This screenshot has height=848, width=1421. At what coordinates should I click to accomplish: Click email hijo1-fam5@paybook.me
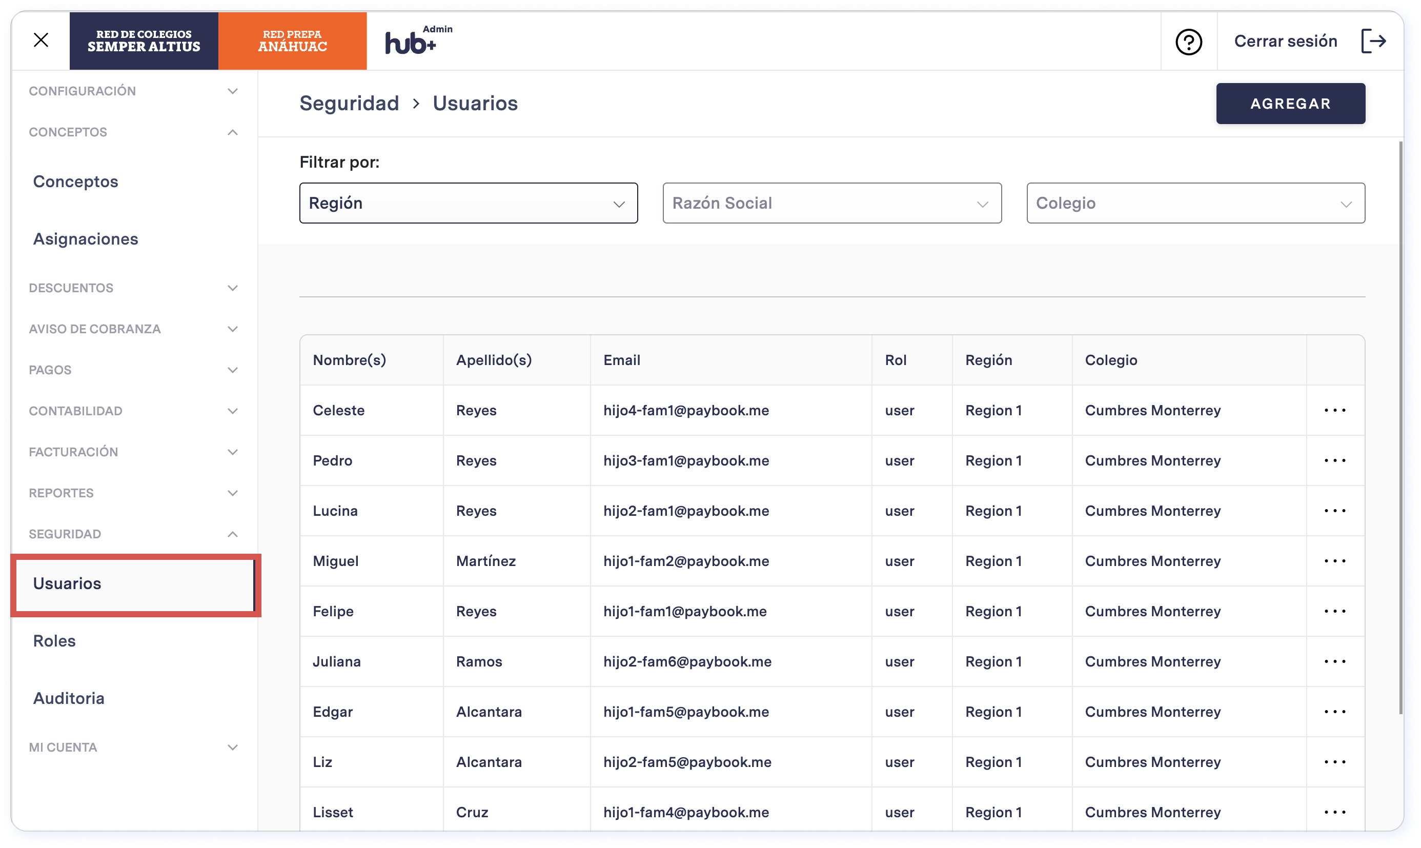pyautogui.click(x=686, y=712)
